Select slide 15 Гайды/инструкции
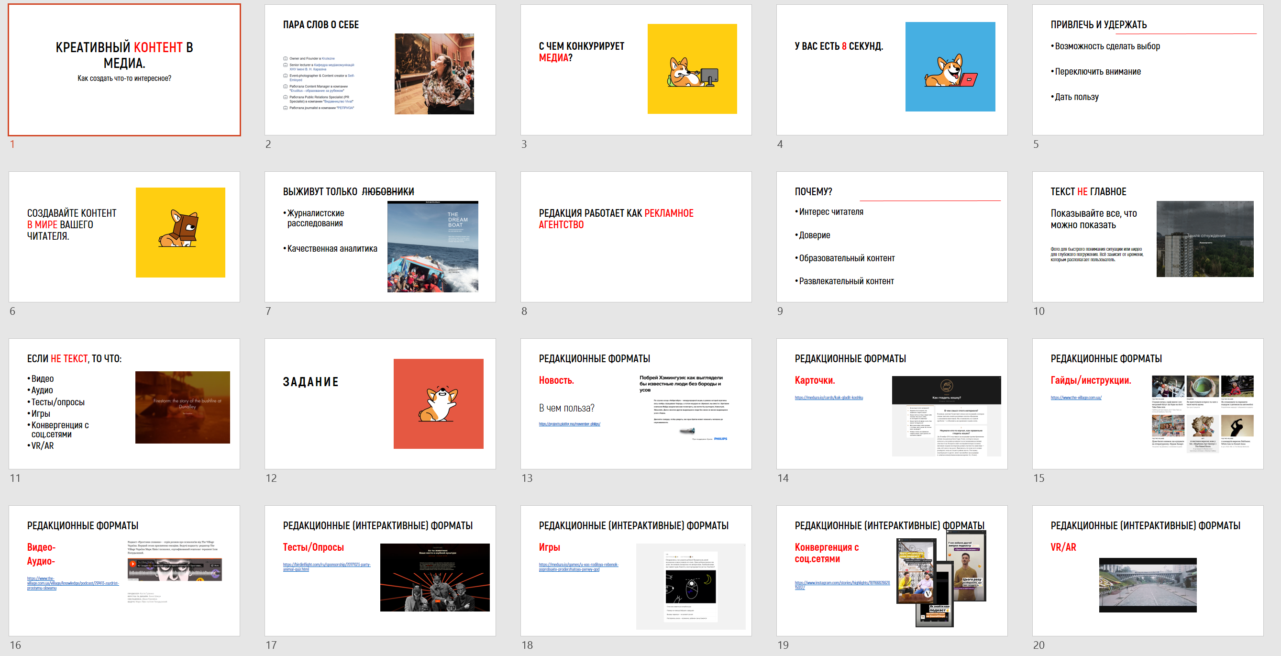Viewport: 1281px width, 656px height. click(1148, 404)
